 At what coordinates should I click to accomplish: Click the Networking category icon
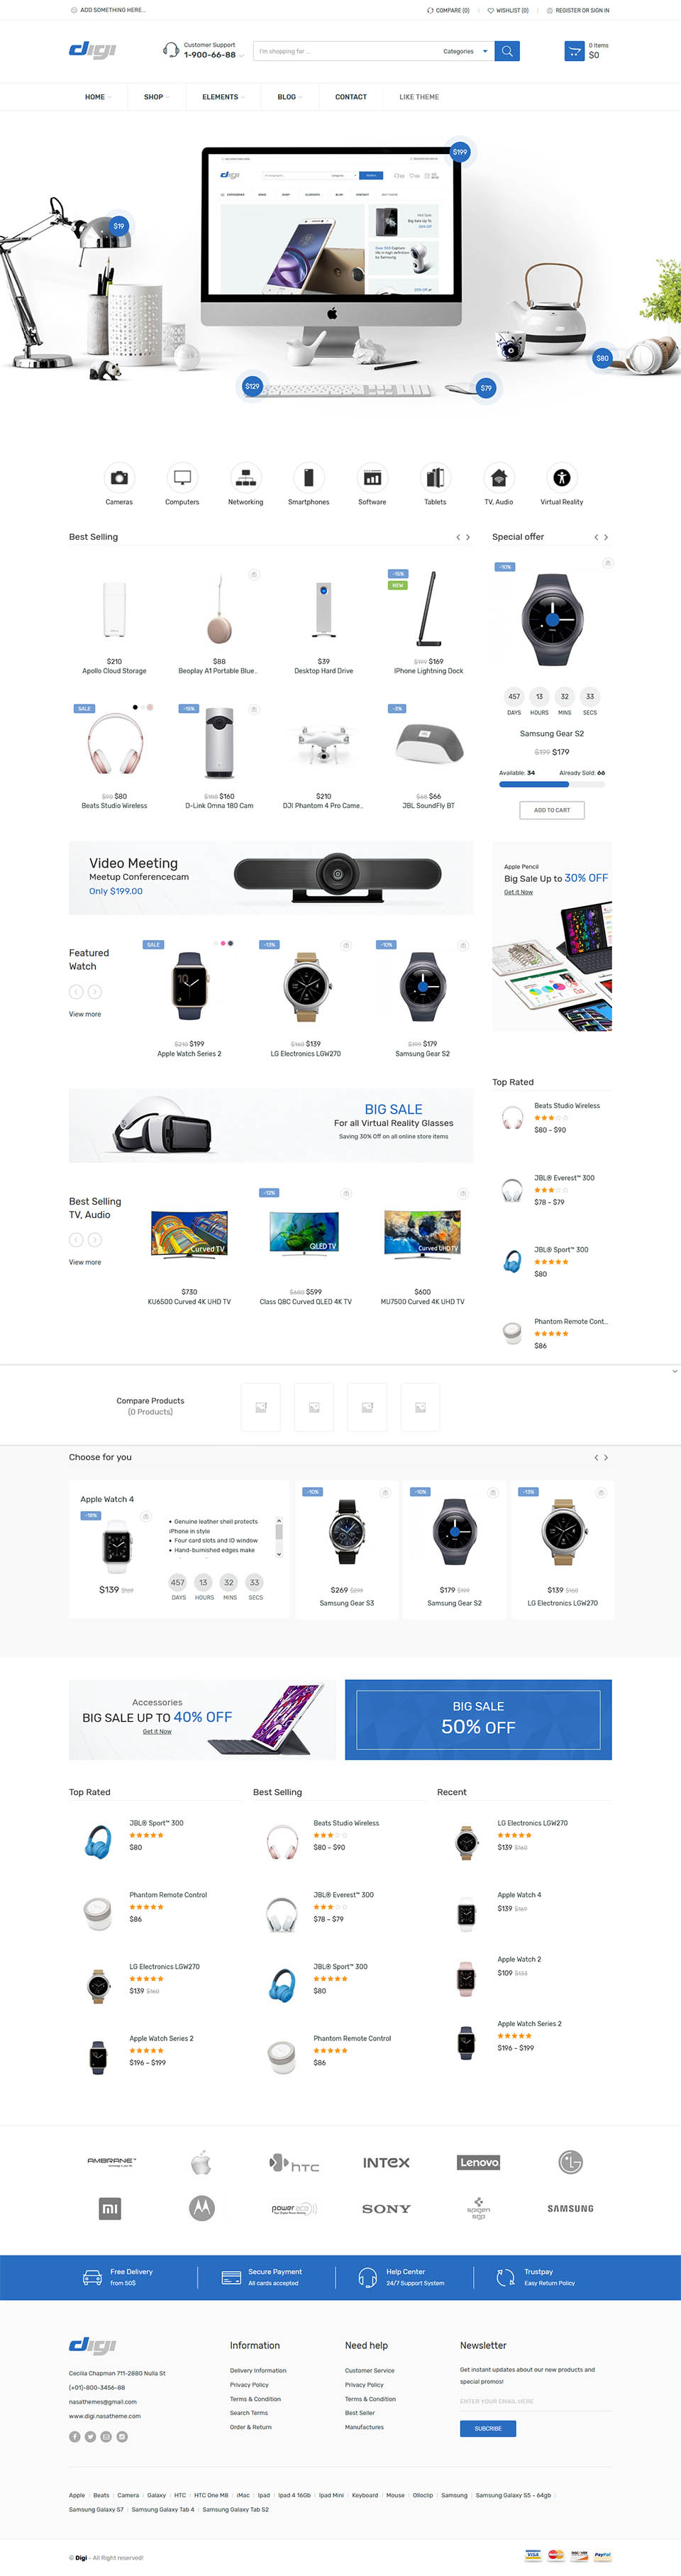[245, 477]
